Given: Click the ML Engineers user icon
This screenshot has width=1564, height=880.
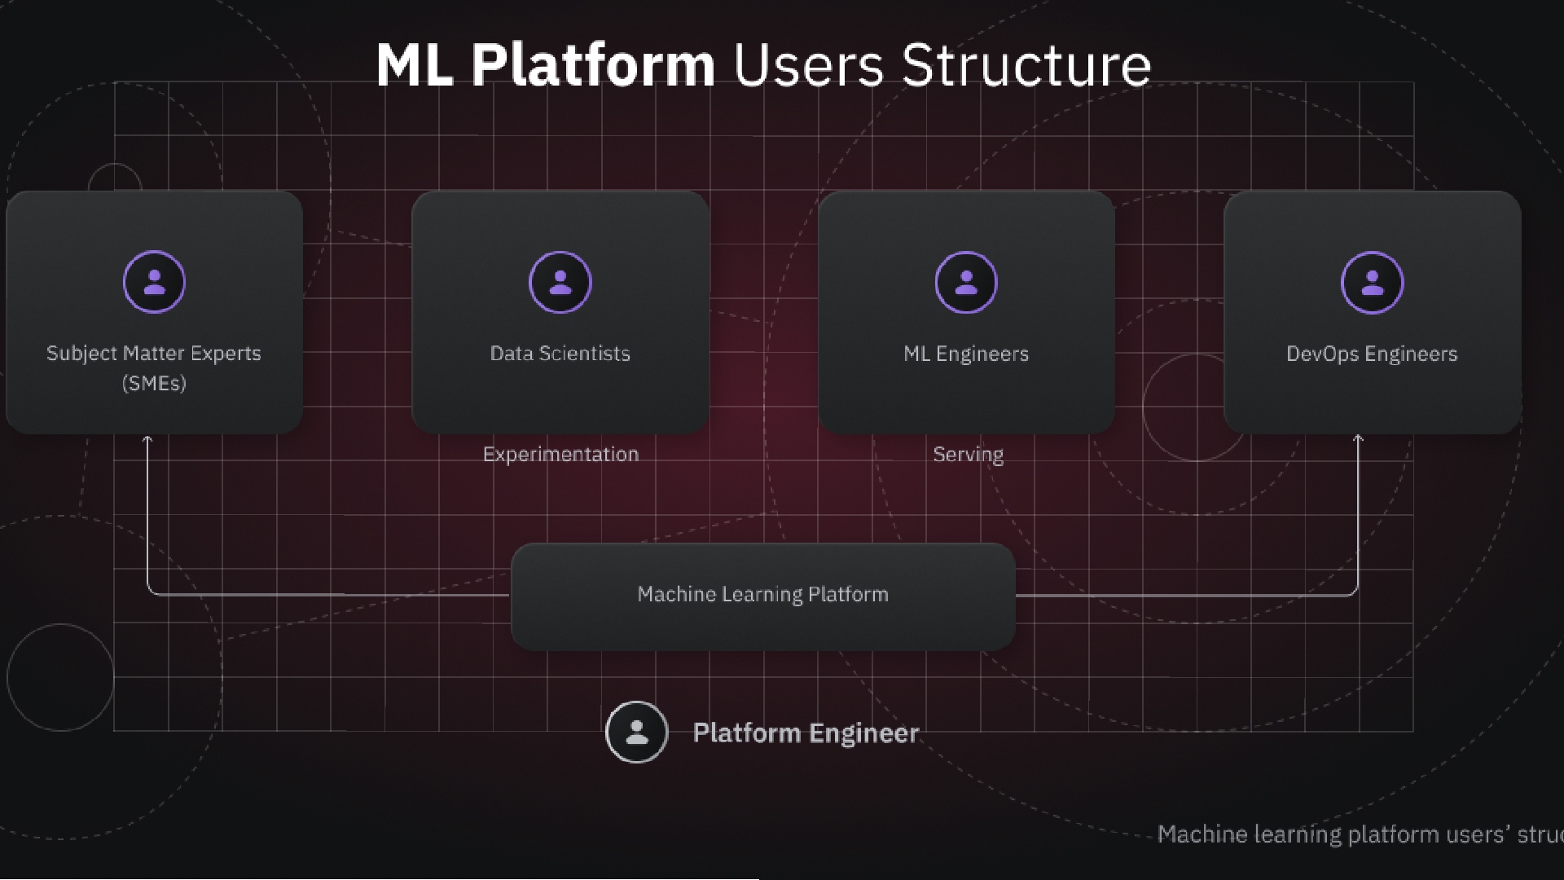Looking at the screenshot, I should (x=966, y=282).
